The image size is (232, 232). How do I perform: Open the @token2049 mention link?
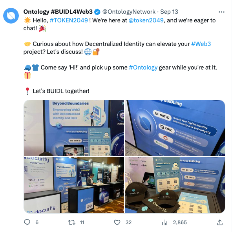tap(146, 20)
